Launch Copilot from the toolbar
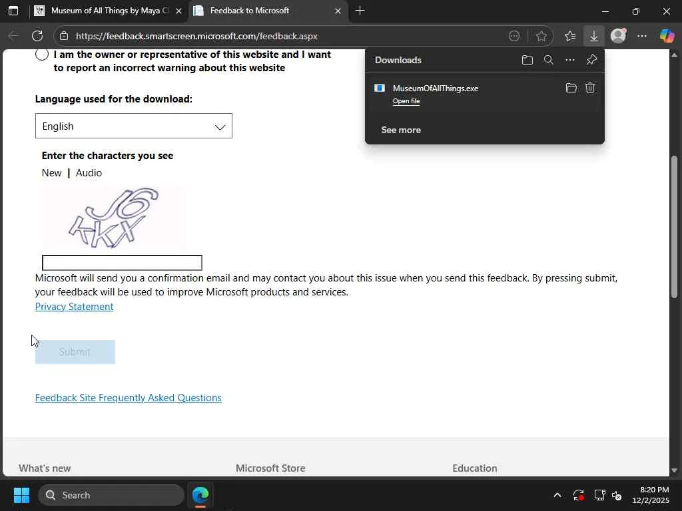Viewport: 682px width, 511px height. (x=667, y=36)
